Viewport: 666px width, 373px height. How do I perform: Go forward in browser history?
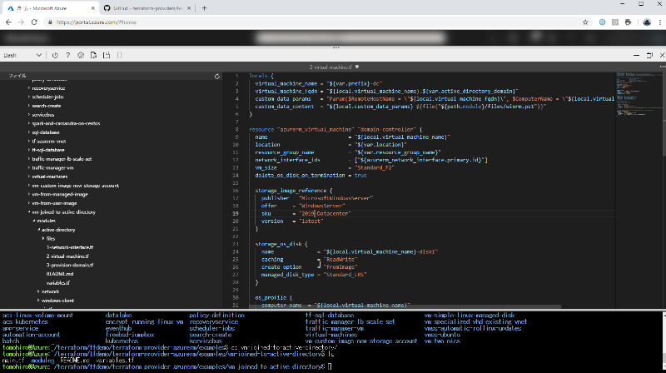[22, 22]
